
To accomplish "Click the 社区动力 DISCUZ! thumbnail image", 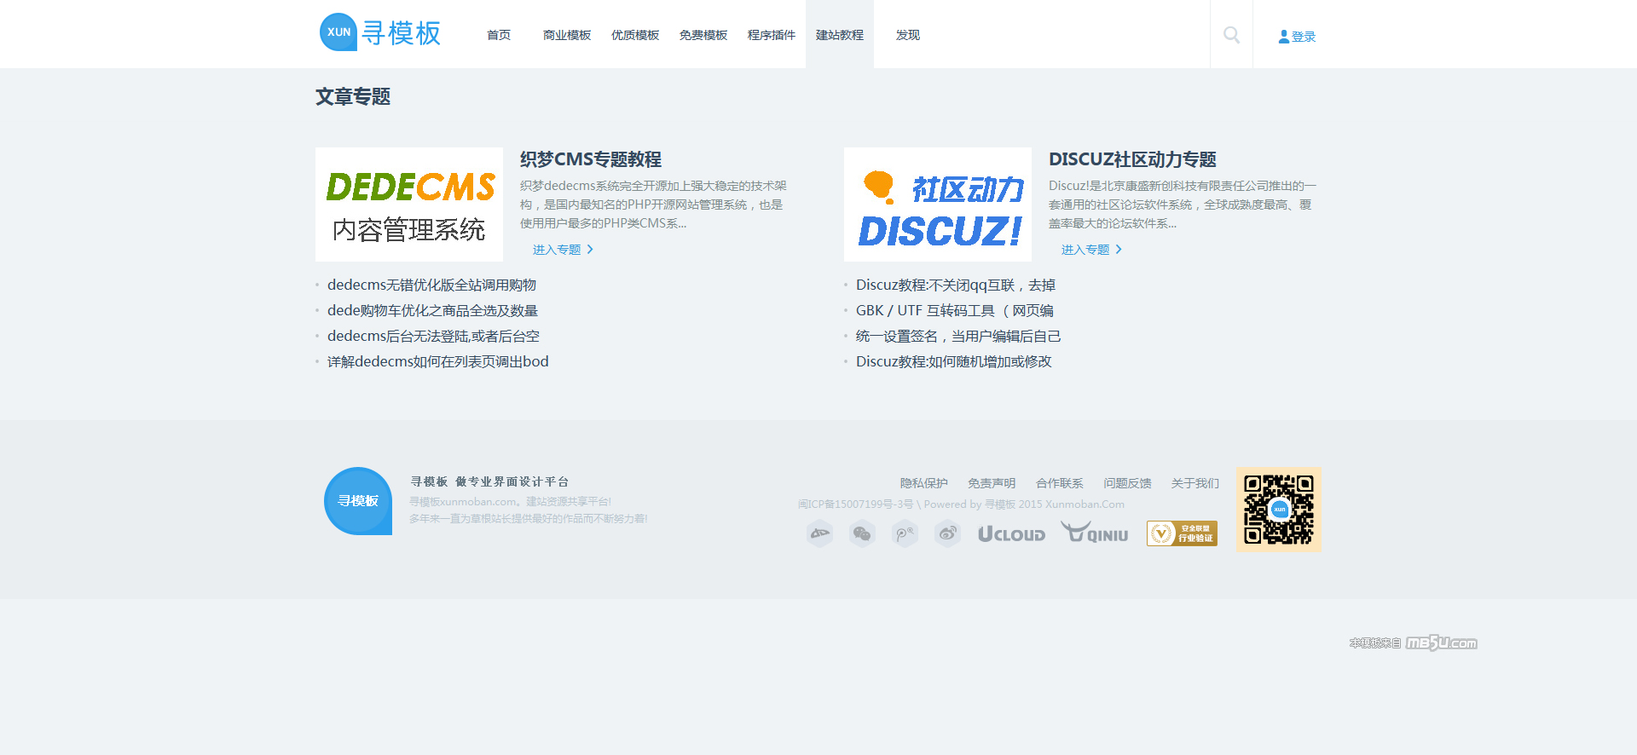I will click(938, 205).
